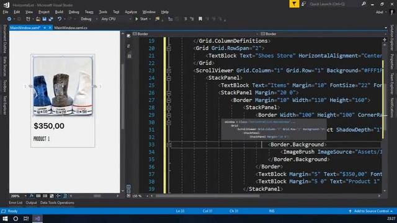The height and width of the screenshot is (223, 397).
Task: Open the Project menu
Action: [x=44, y=12]
